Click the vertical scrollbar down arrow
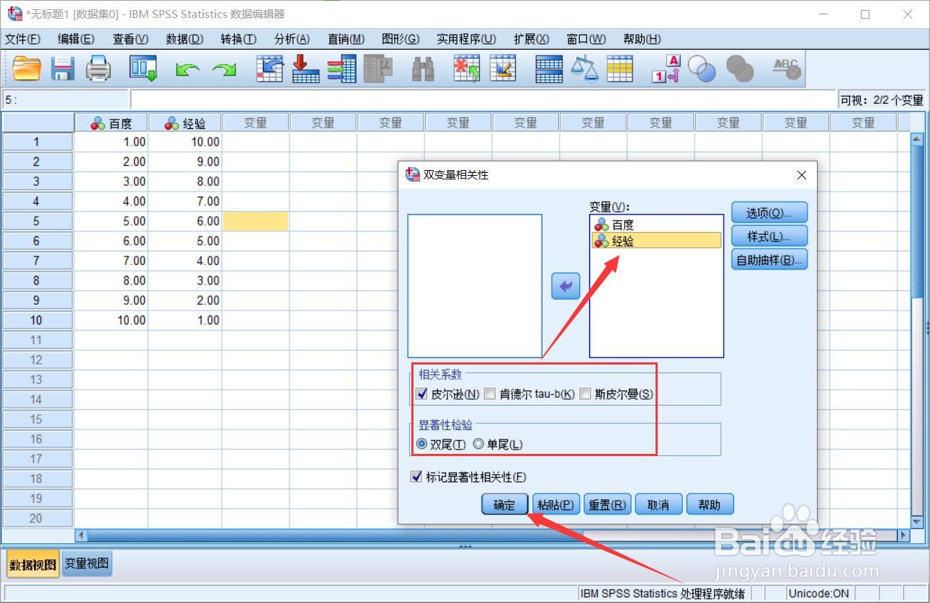This screenshot has width=930, height=603. click(x=917, y=522)
